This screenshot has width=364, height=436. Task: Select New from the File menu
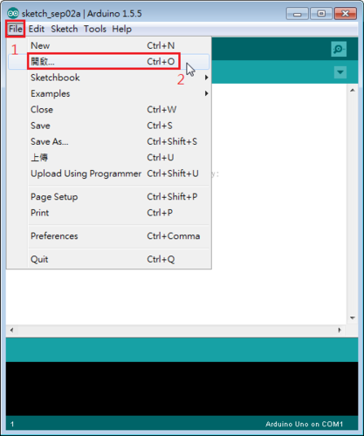click(x=108, y=45)
